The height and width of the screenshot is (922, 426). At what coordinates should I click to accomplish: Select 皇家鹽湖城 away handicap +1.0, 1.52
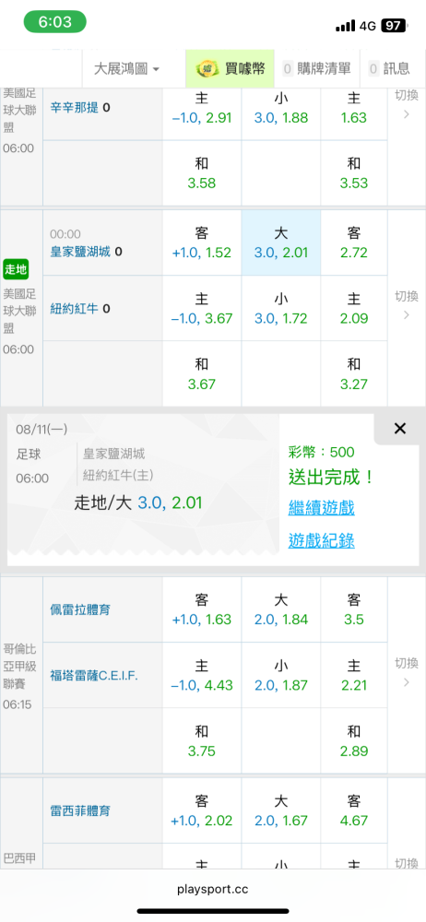[x=202, y=242]
